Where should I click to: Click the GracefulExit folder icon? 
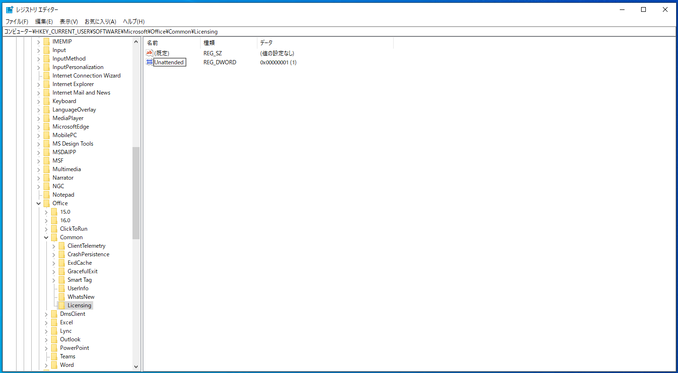62,271
